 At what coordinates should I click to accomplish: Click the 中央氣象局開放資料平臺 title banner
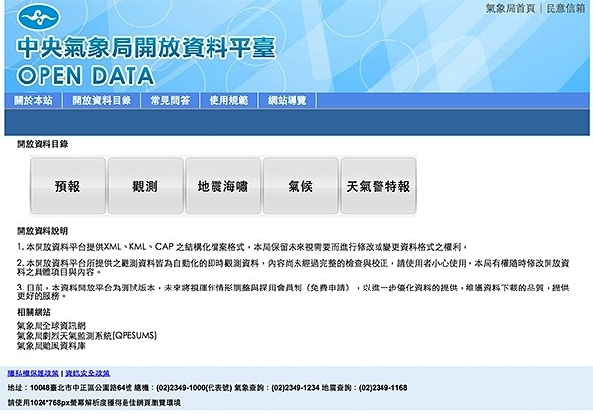click(x=145, y=47)
